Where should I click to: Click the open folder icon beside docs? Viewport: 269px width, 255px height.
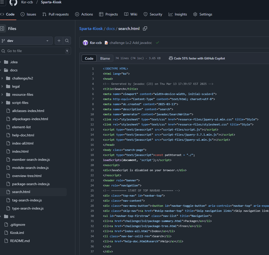coord(6,70)
